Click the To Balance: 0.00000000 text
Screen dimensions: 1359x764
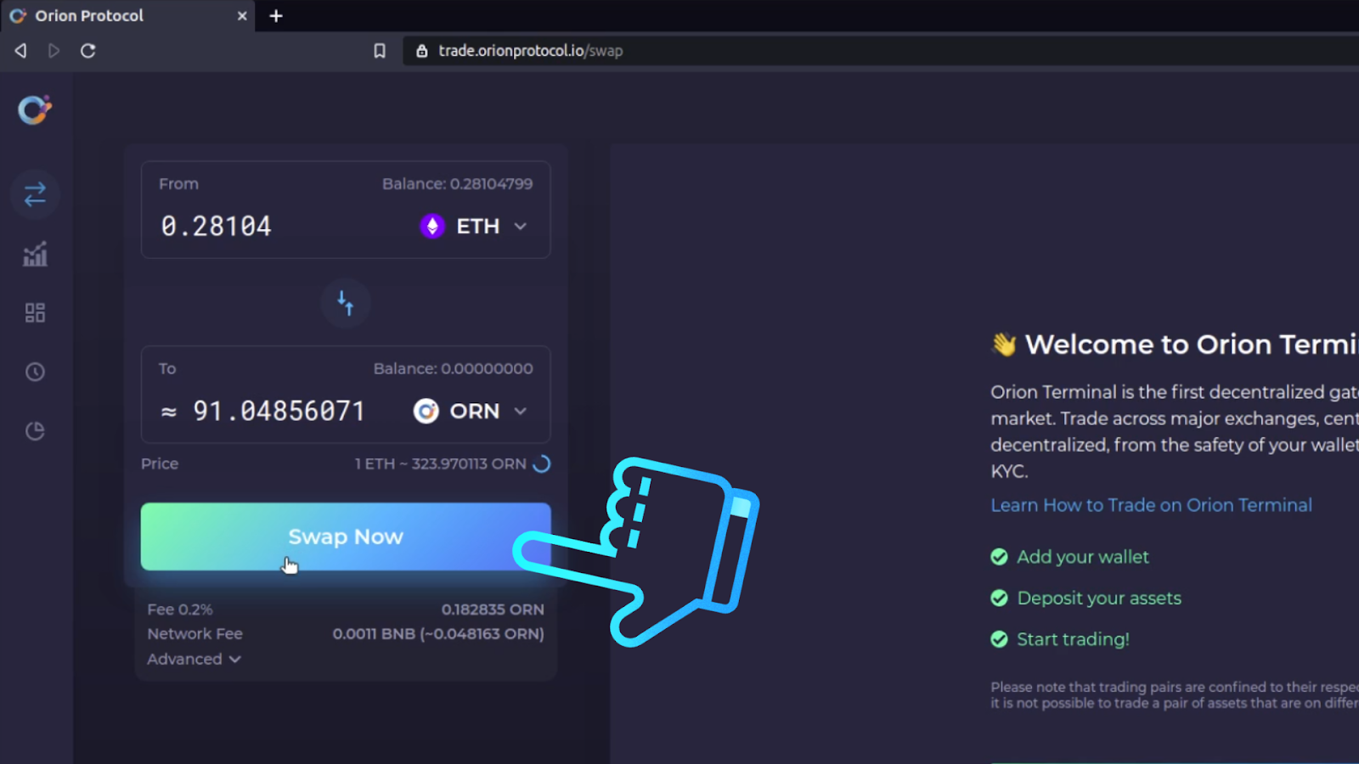454,368
